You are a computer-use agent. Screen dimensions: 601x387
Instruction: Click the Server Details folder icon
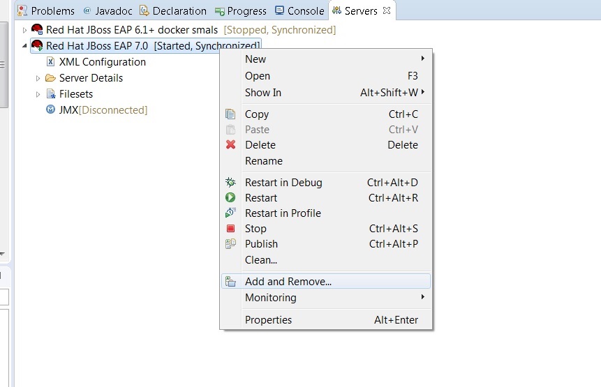[x=50, y=78]
